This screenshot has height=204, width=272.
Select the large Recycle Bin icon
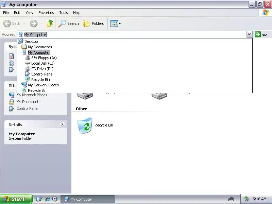[x=85, y=125]
